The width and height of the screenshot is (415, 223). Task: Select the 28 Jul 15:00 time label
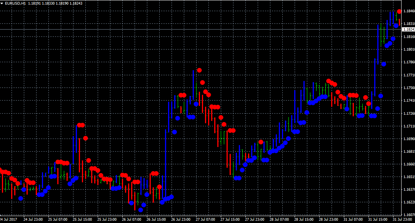[x=304, y=220]
